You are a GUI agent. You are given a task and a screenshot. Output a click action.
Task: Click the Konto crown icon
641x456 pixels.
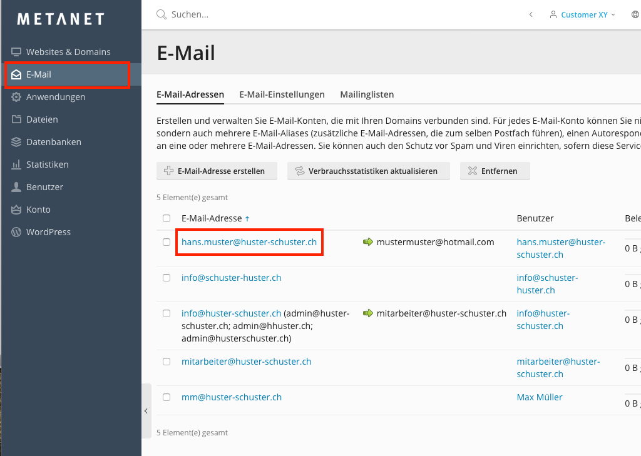16,210
